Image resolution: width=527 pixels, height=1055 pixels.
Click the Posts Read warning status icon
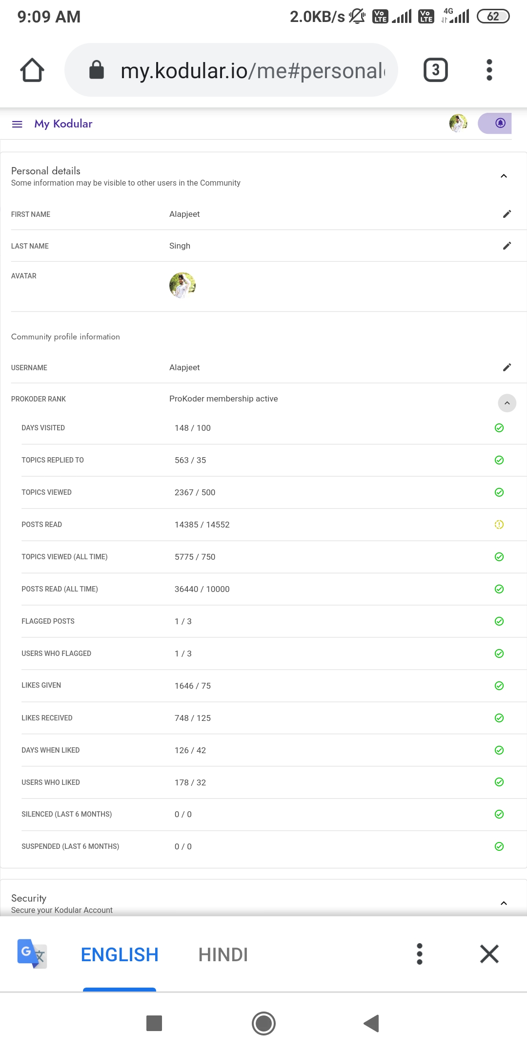(x=499, y=525)
